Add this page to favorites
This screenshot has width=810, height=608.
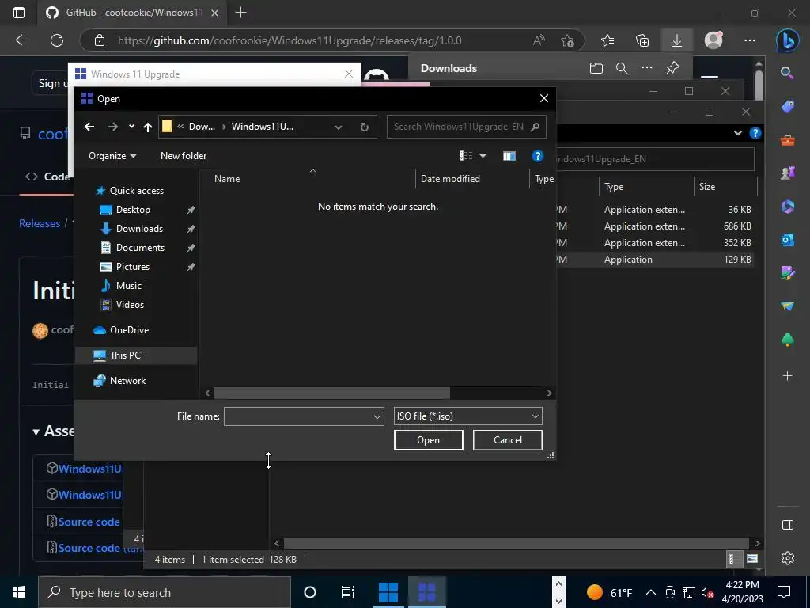pyautogui.click(x=567, y=40)
